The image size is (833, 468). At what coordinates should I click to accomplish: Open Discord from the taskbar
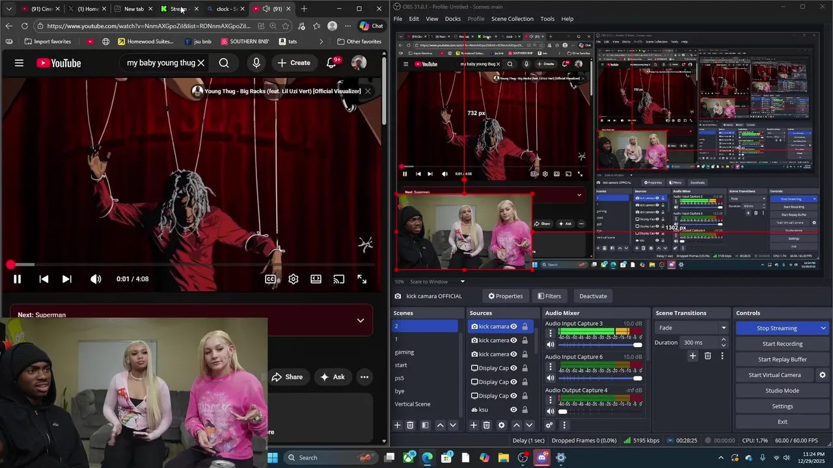(x=542, y=458)
